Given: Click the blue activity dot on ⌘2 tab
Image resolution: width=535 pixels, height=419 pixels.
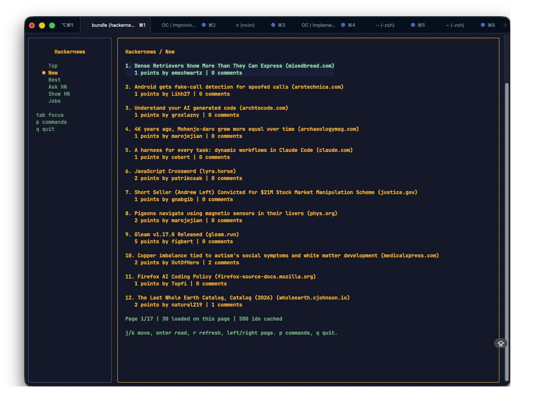Looking at the screenshot, I should tap(204, 25).
